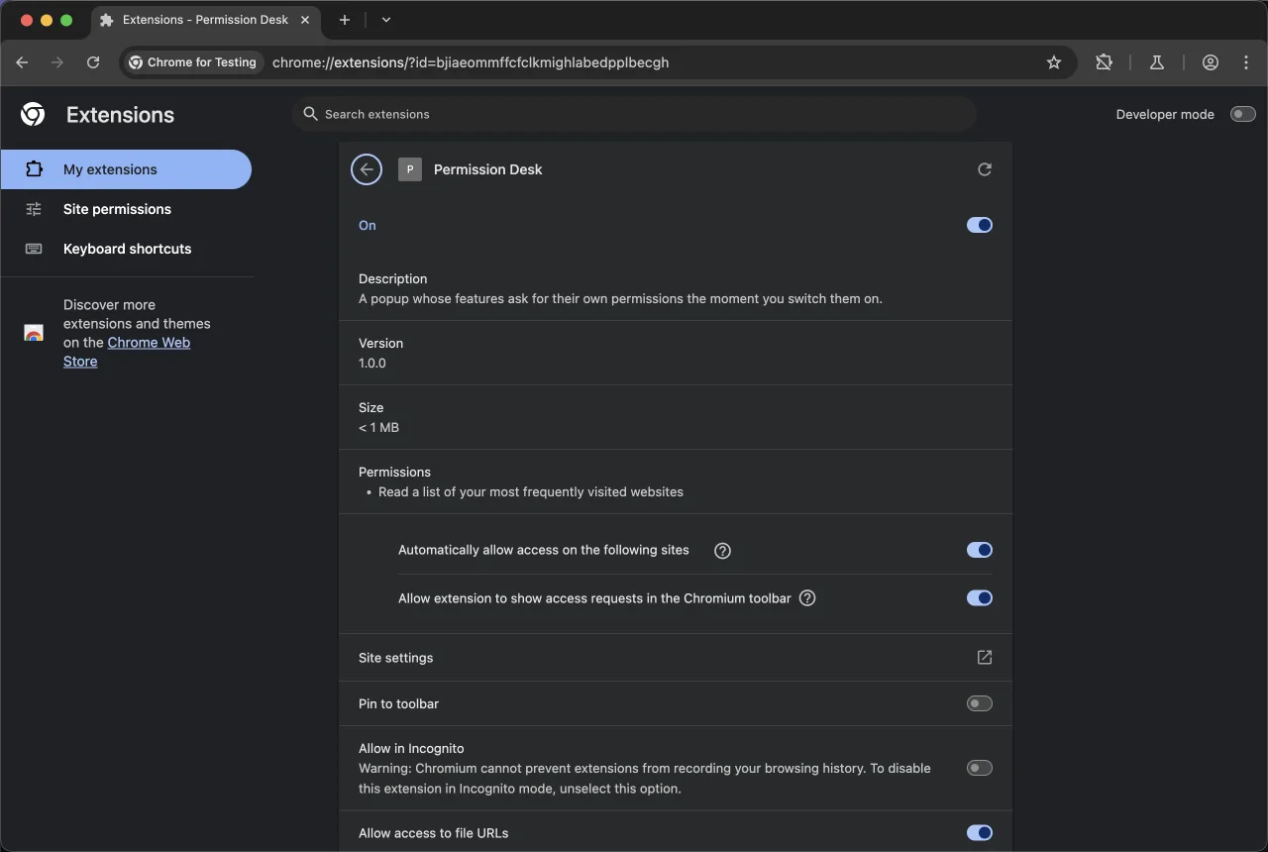Viewport: 1268px width, 852px height.
Task: Open Site settings external link icon
Action: point(985,658)
